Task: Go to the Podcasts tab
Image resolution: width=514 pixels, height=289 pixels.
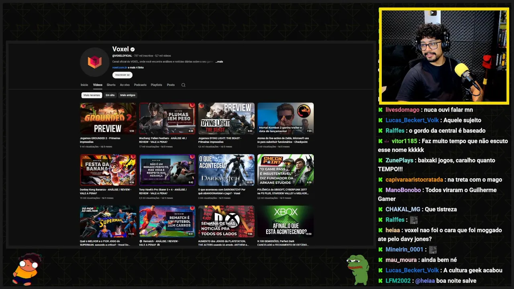Action: coord(140,85)
